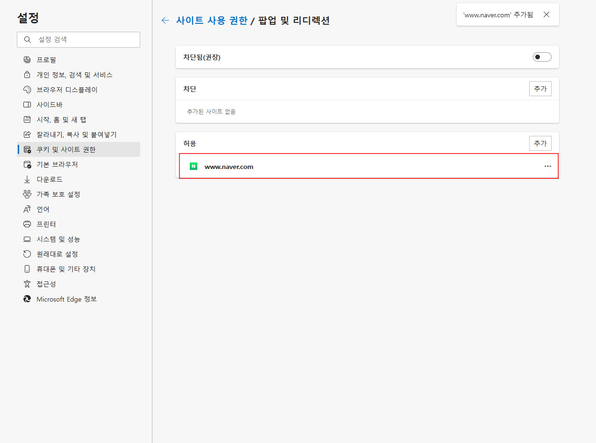This screenshot has height=443, width=596.
Task: Open 개인 정보, 검색 및 서비스 settings
Action: pyautogui.click(x=79, y=75)
